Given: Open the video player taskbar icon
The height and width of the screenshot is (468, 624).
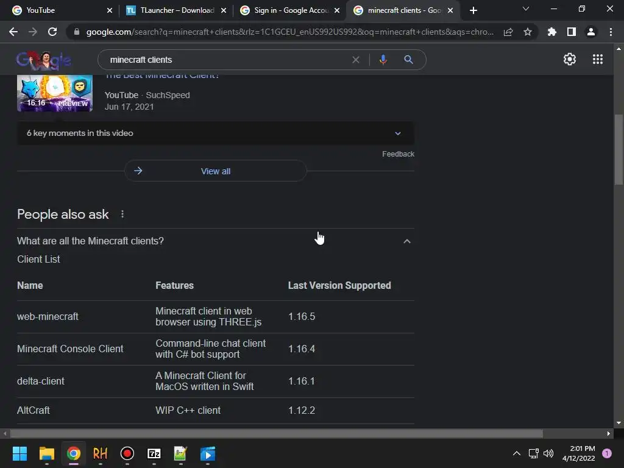Looking at the screenshot, I should (208, 453).
